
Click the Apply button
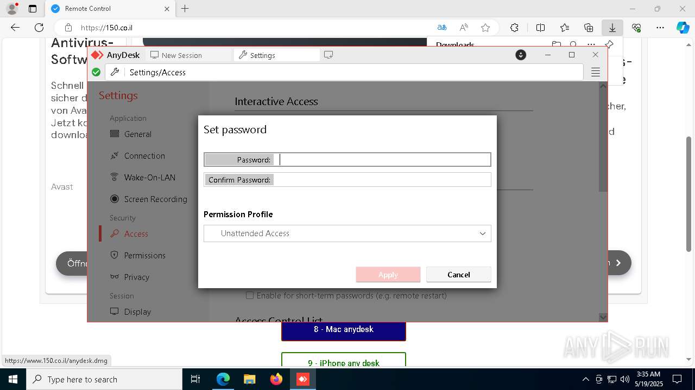point(388,275)
